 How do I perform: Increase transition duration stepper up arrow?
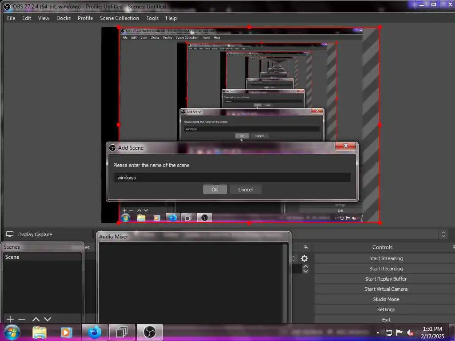[x=306, y=266]
